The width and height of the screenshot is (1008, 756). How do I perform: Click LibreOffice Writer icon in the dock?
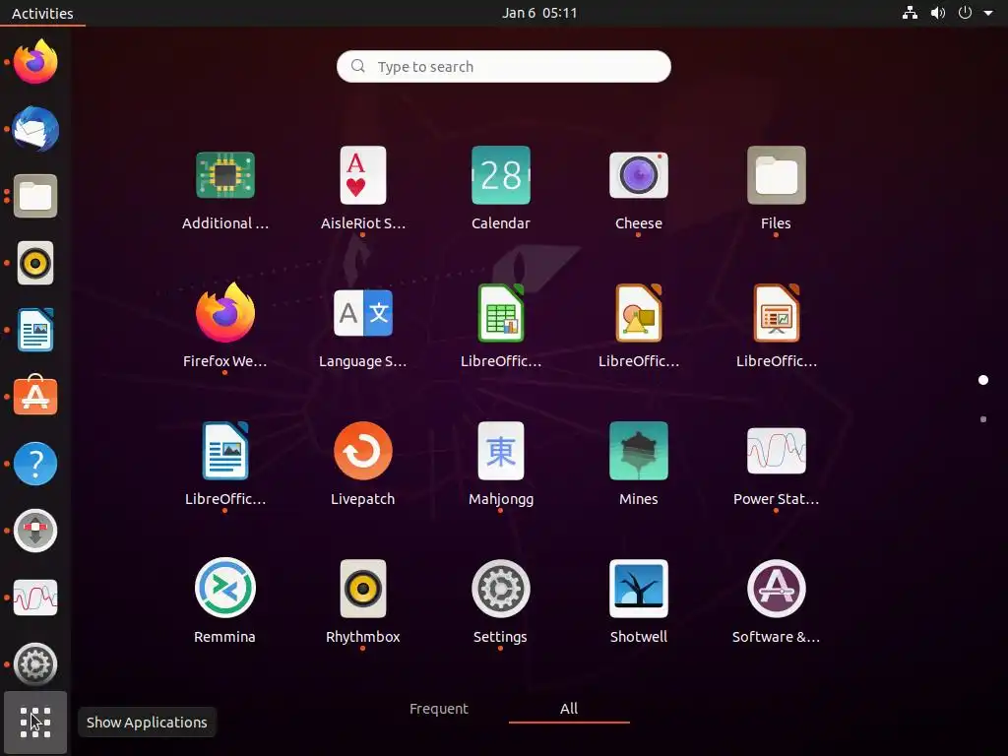(35, 330)
